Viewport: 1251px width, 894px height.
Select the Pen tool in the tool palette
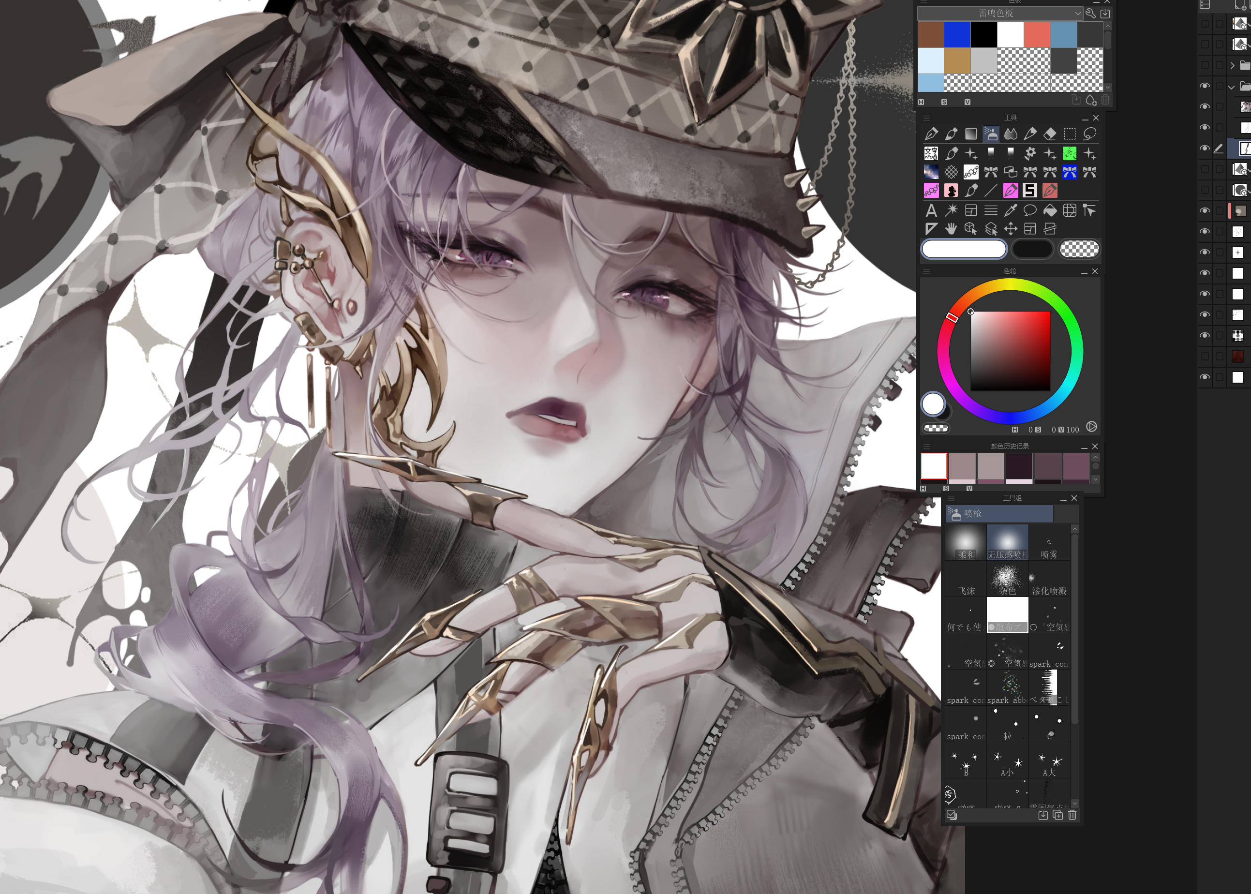coord(931,134)
